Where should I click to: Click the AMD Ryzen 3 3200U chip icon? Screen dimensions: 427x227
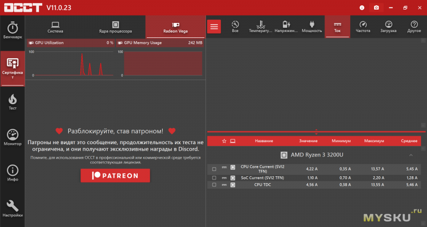tap(284, 155)
